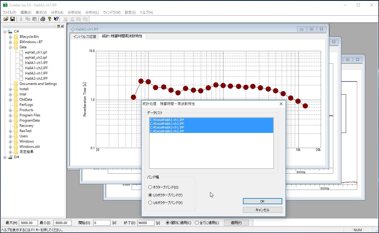Click the Open file toolbar icon
This screenshot has height=233, width=379.
(6, 19)
